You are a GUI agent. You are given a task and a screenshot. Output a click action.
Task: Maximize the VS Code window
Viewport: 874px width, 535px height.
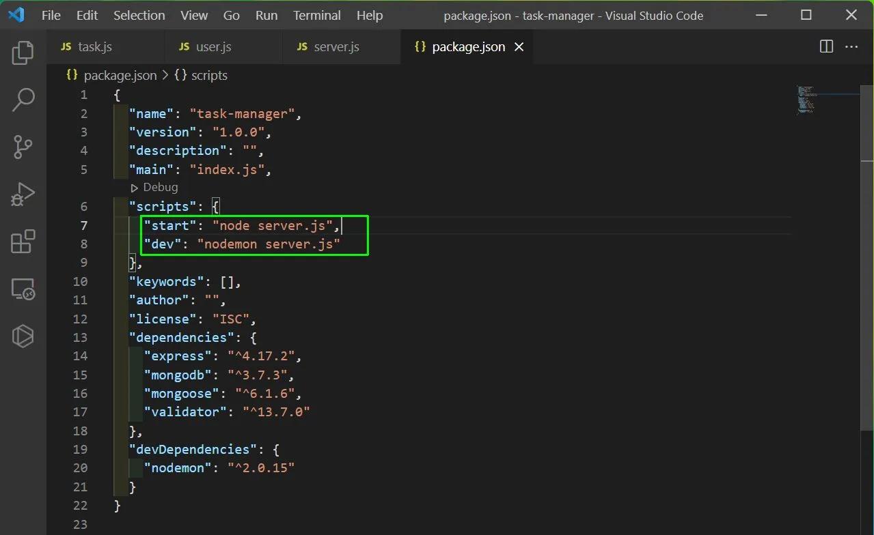806,15
